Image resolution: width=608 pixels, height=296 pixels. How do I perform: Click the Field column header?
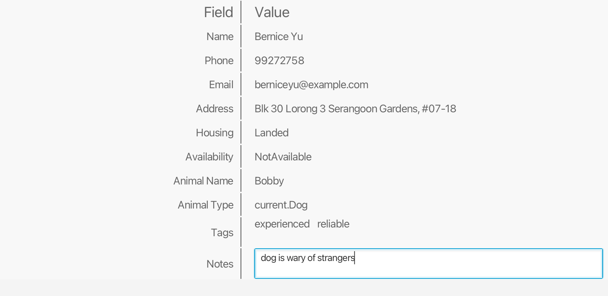click(218, 12)
